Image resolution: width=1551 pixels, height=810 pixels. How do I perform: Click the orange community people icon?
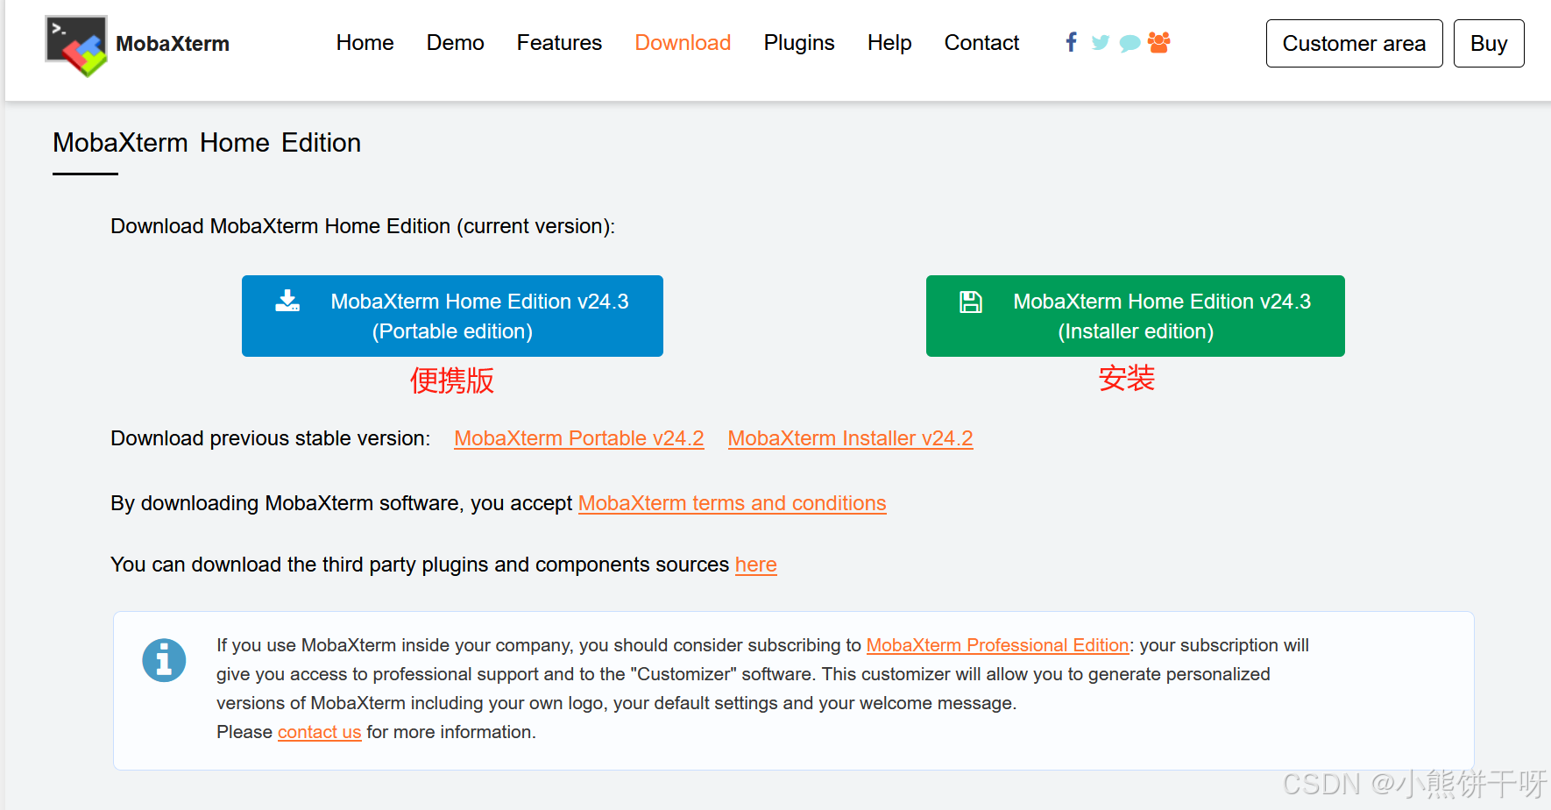point(1158,42)
